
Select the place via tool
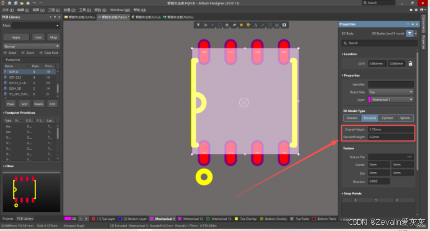pyautogui.click(x=249, y=25)
